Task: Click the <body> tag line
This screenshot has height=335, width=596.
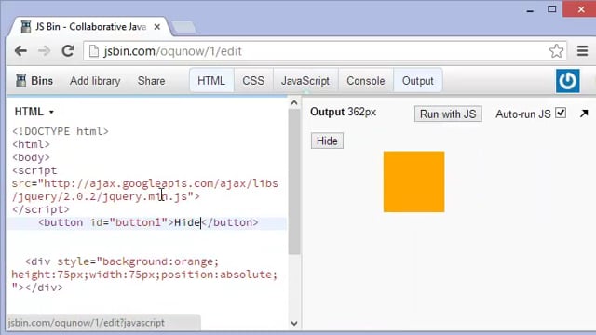Action: click(31, 157)
